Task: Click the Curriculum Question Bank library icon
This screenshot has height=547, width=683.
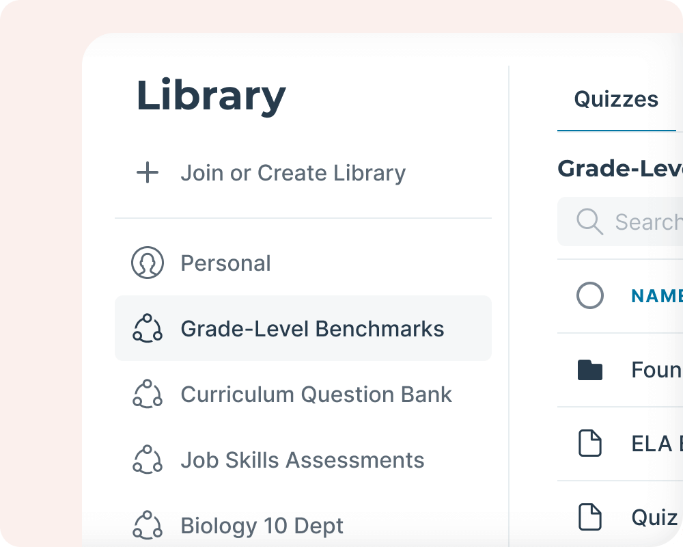Action: (x=148, y=395)
